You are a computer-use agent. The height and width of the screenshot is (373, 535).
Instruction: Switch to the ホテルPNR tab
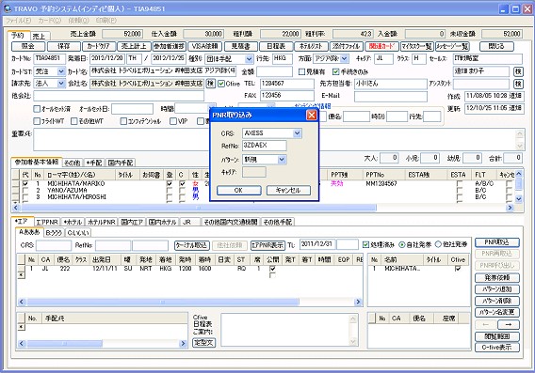point(102,223)
